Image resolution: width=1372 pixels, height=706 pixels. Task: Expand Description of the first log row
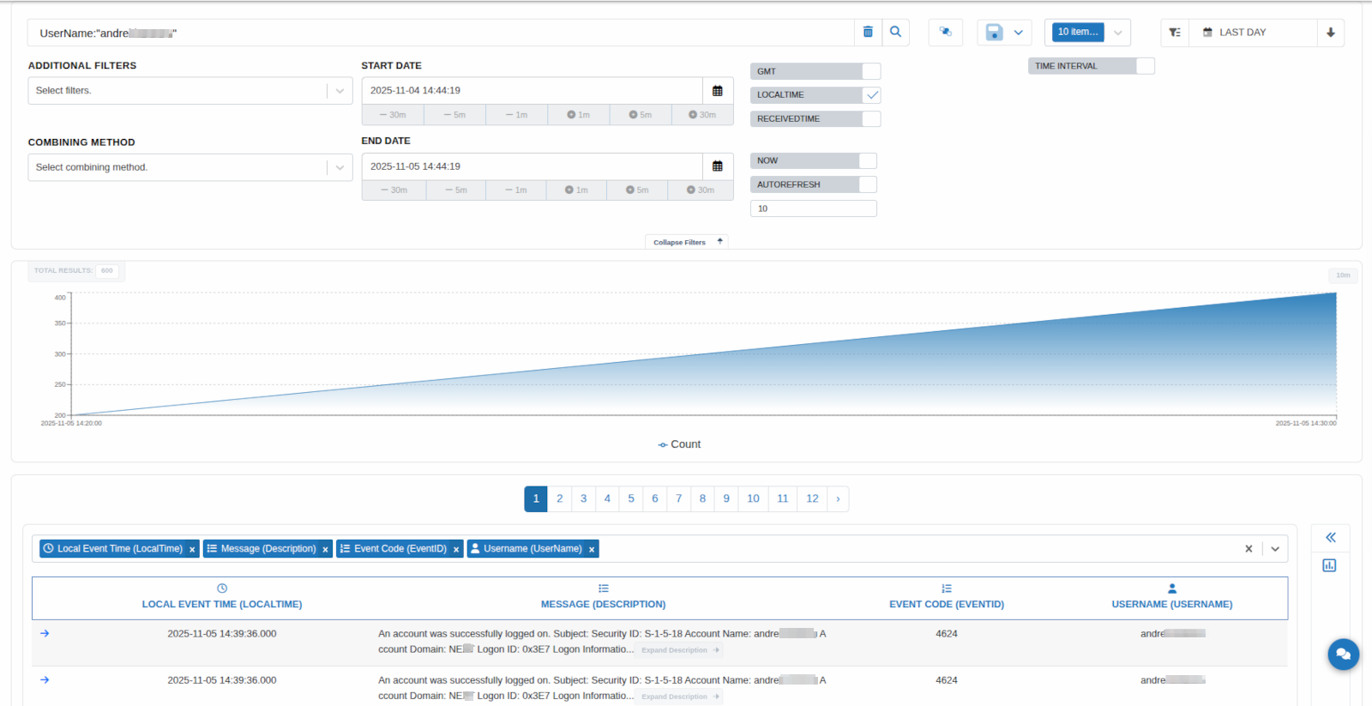[x=679, y=650]
